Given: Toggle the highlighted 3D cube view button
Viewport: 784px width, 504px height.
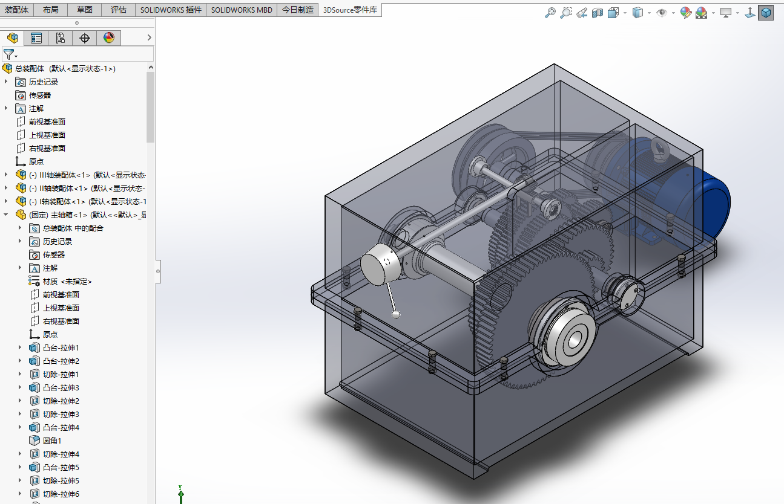Looking at the screenshot, I should point(766,12).
